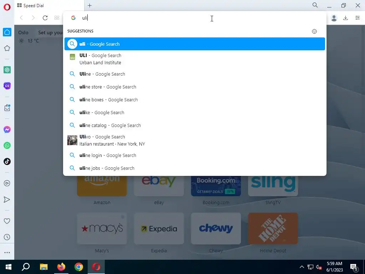The height and width of the screenshot is (274, 365).
Task: Open File Explorer from taskbar
Action: click(43, 267)
